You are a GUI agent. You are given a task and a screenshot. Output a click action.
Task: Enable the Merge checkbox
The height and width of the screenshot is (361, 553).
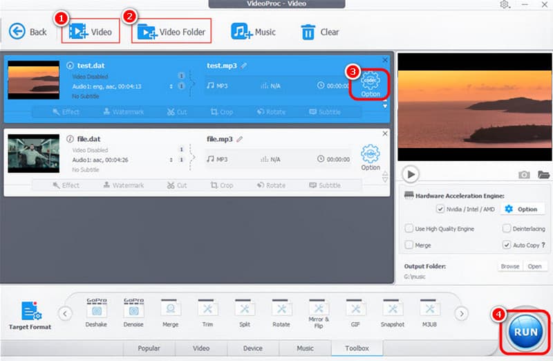409,245
